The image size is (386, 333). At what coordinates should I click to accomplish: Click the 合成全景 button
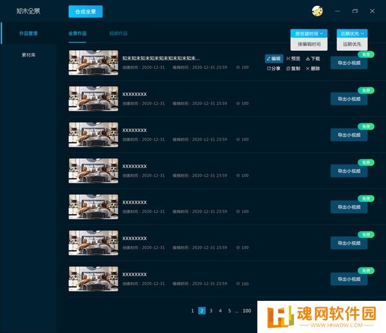[x=85, y=11]
